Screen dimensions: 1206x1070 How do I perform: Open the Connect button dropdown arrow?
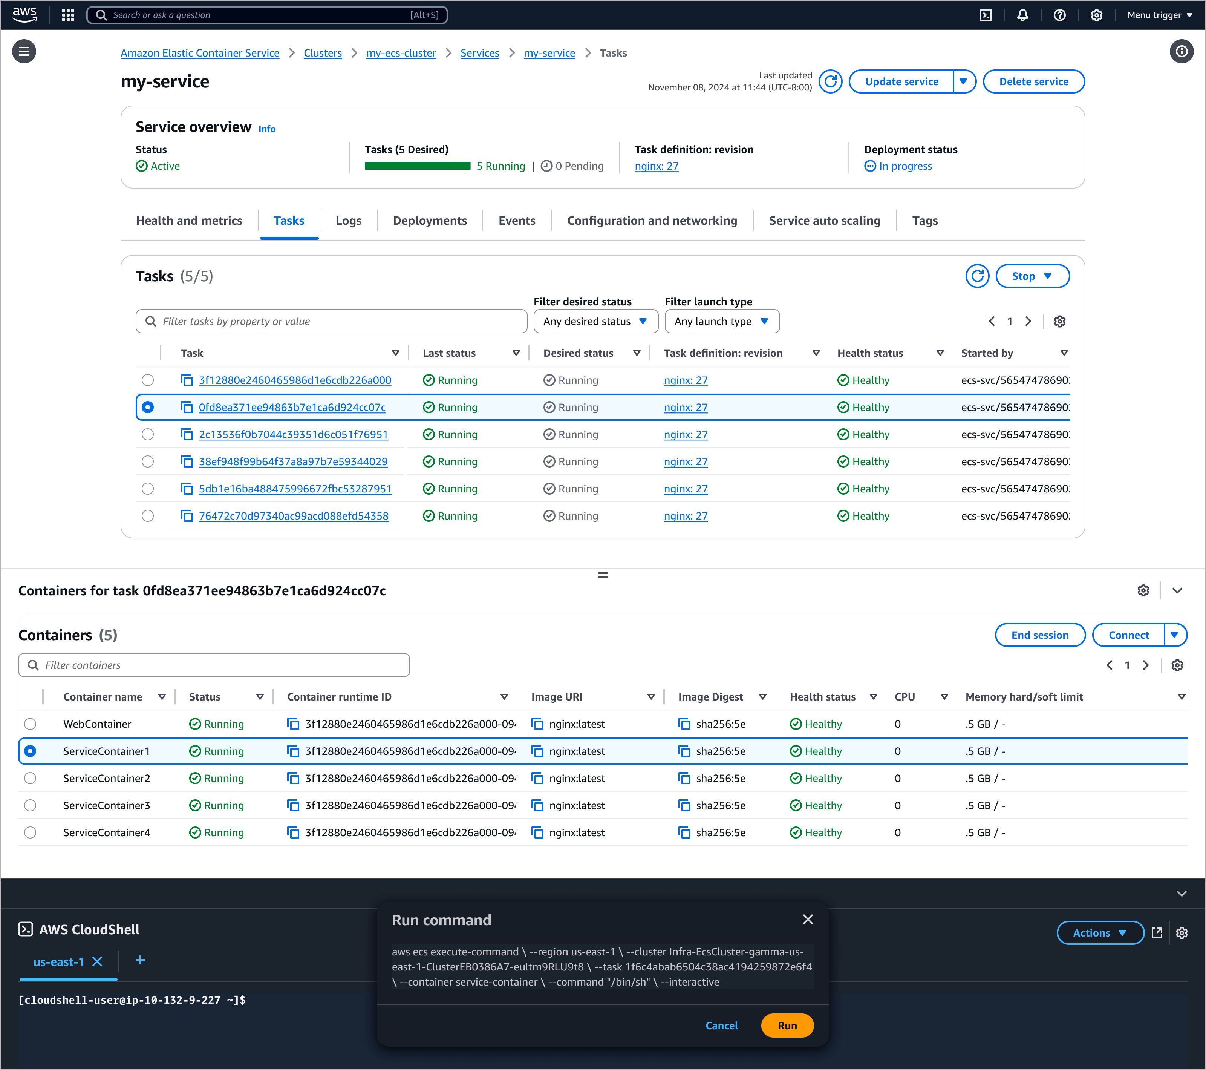[x=1175, y=635]
